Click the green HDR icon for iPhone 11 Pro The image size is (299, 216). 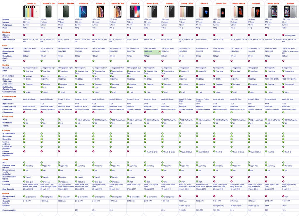(x=41, y=61)
